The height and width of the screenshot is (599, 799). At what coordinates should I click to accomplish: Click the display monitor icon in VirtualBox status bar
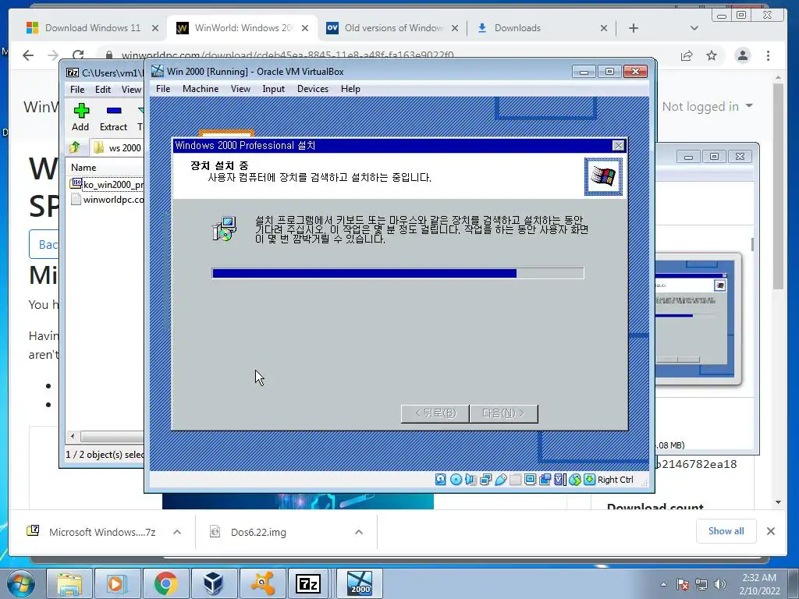530,480
